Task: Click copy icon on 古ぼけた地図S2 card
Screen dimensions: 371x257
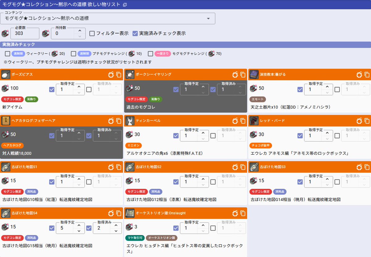Action: pos(243,167)
